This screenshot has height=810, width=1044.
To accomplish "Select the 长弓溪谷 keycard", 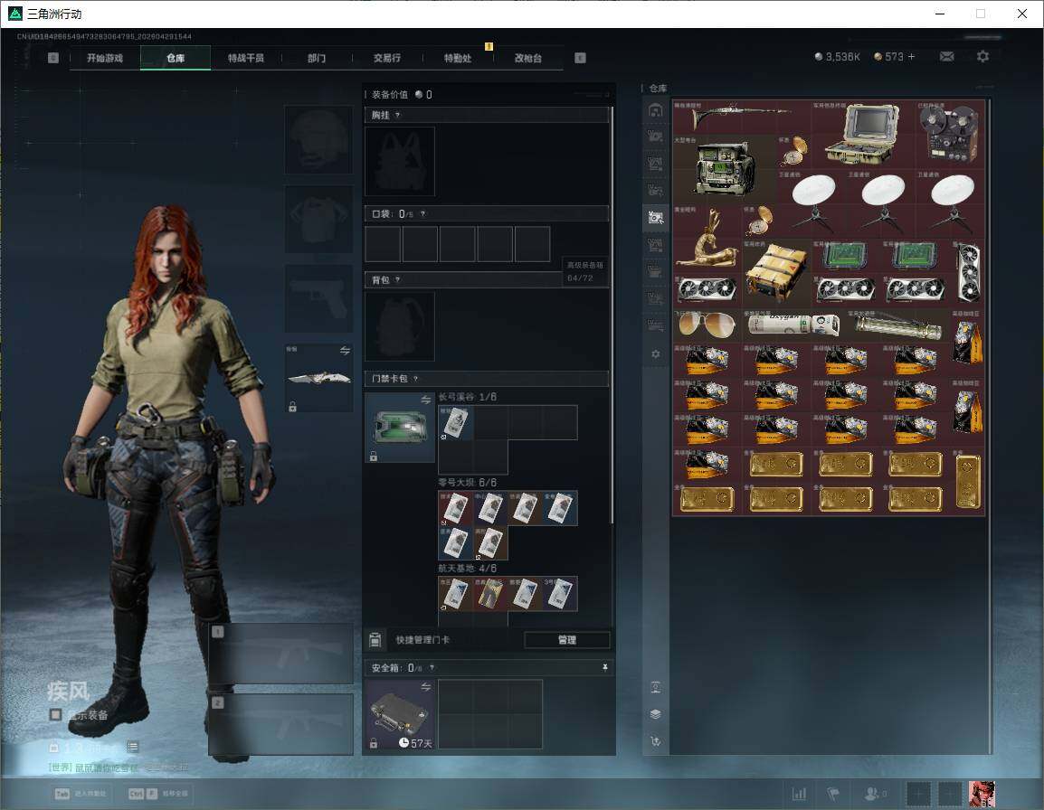I will point(455,423).
